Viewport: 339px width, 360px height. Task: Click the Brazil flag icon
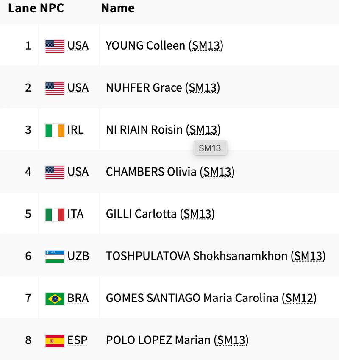click(x=55, y=299)
